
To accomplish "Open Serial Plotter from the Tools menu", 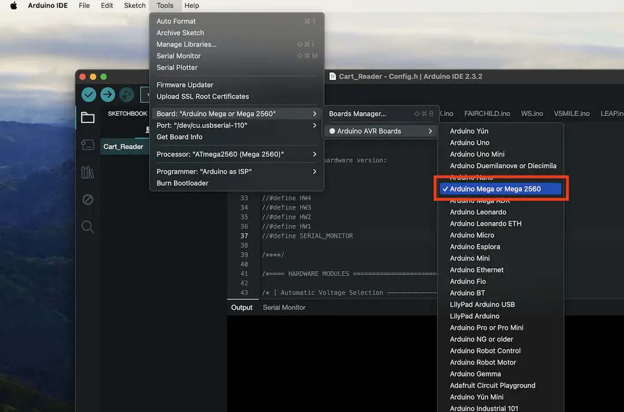I will click(x=237, y=67).
